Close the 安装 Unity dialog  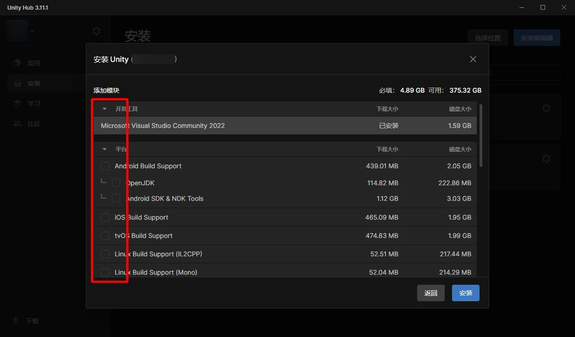473,59
